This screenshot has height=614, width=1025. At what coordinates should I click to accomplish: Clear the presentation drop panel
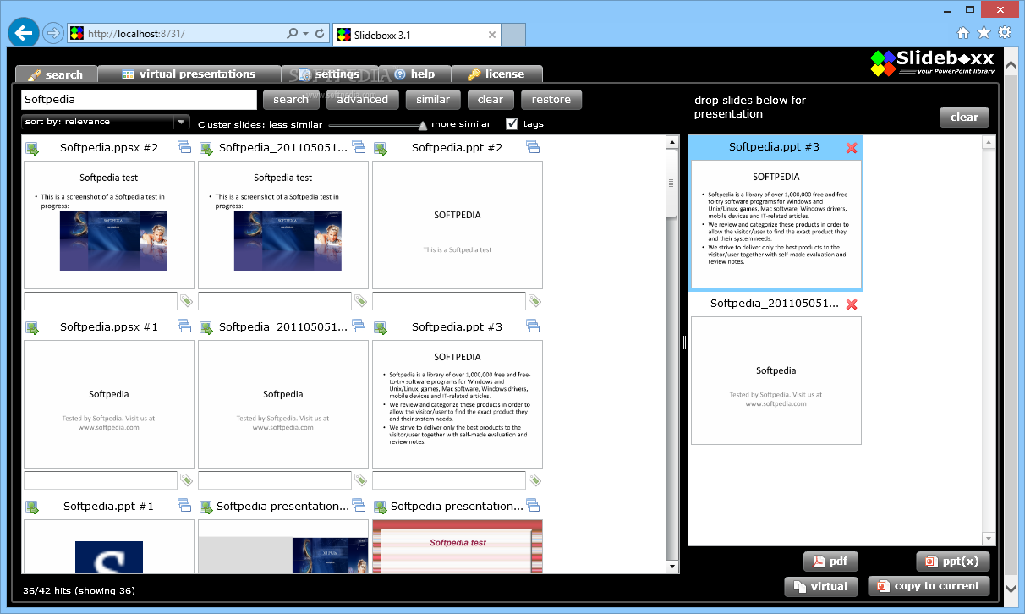pos(964,118)
